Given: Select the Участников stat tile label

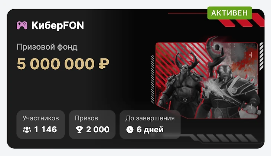Looking at the screenshot, I should pos(40,118).
